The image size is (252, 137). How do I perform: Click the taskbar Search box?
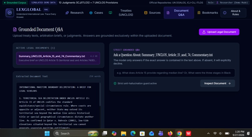click(x=76, y=133)
